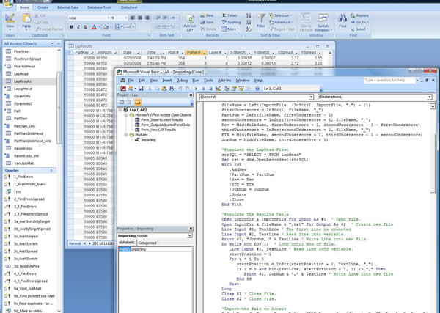Click Toggle Folders icon in Project pane
Screen dimensions: 440x313
[138, 102]
